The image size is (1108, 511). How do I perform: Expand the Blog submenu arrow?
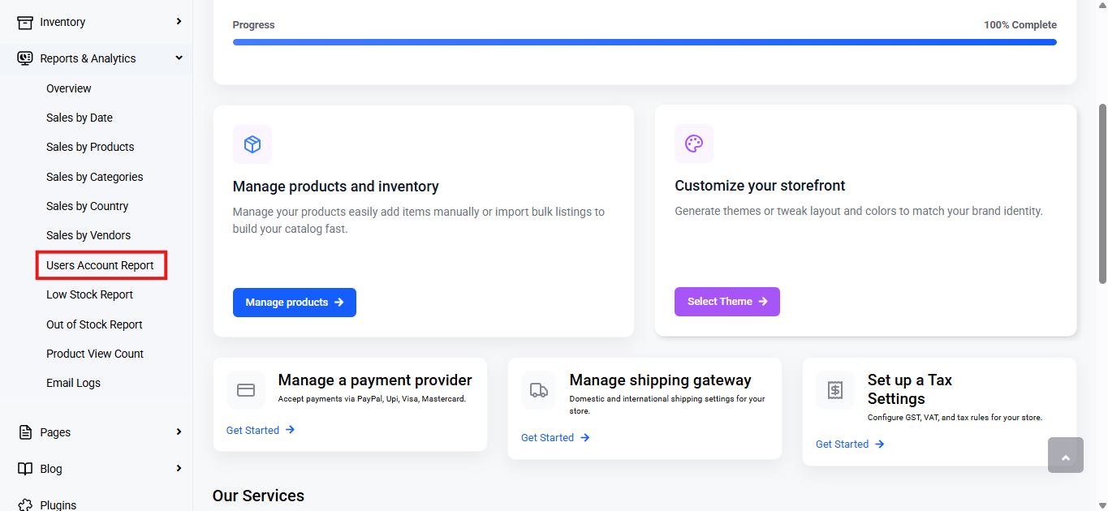(x=179, y=468)
